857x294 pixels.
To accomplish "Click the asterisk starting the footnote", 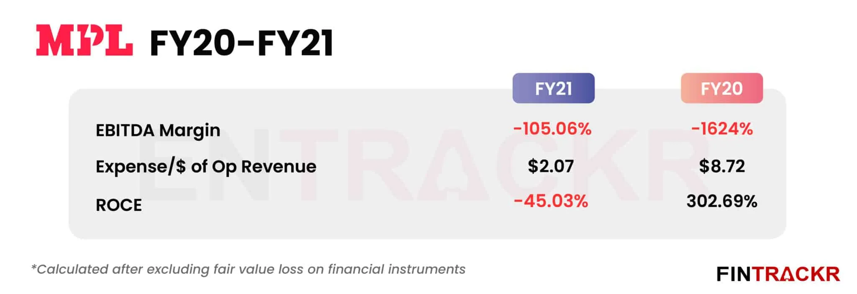I will tap(33, 266).
